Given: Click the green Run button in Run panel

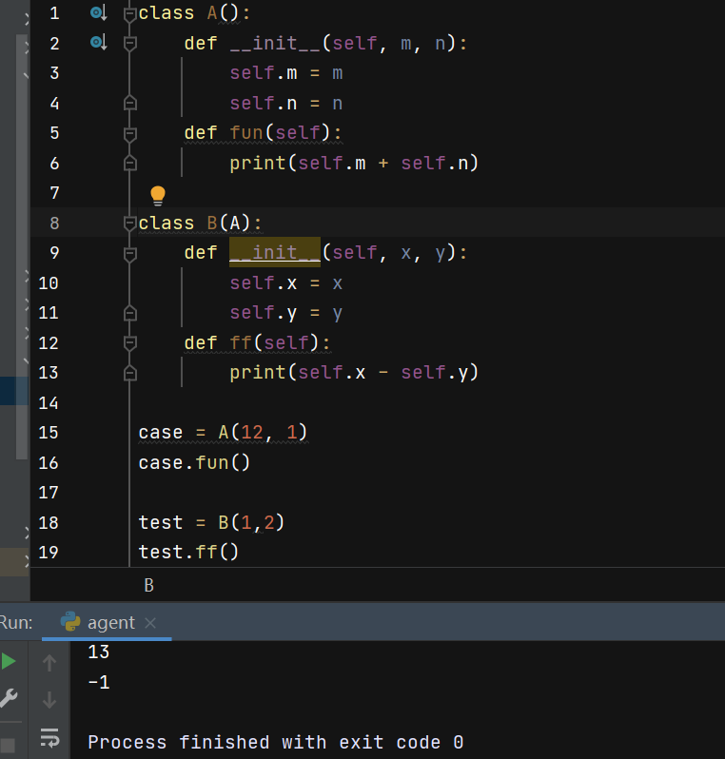Looking at the screenshot, I should pyautogui.click(x=9, y=661).
